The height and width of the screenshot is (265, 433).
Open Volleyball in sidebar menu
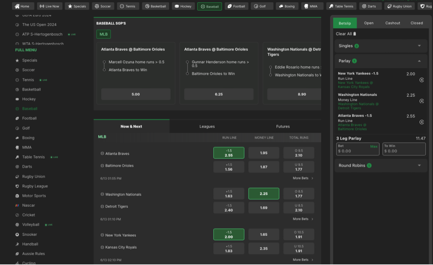[31, 225]
